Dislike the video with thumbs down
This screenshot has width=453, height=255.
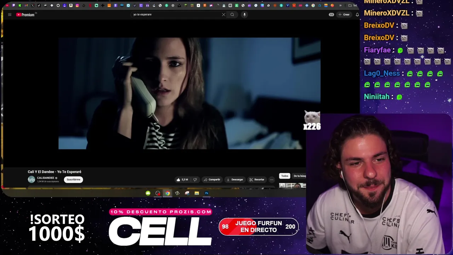pyautogui.click(x=195, y=180)
